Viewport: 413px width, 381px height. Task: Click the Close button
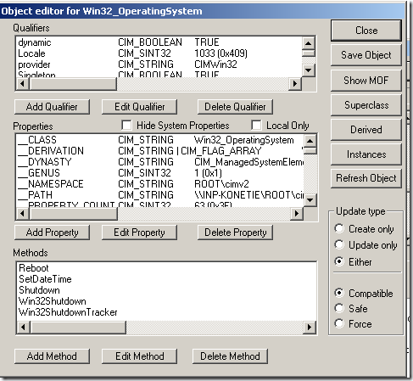pos(366,31)
